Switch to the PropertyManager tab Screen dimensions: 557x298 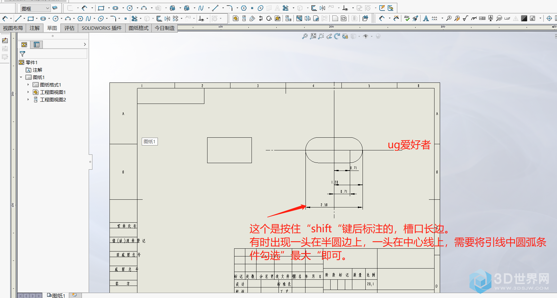[x=37, y=45]
